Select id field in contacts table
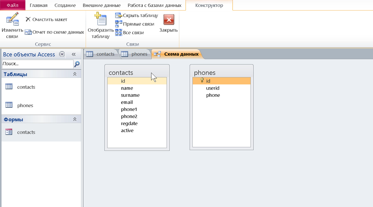 (137, 81)
